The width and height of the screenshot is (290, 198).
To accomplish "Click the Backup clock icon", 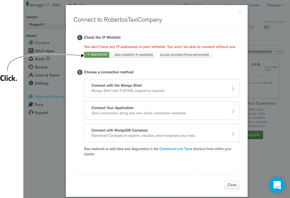I will point(31,67).
